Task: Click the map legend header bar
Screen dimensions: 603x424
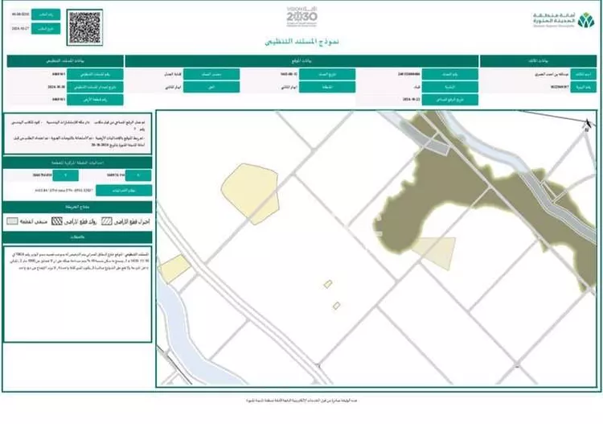Action: coord(76,208)
